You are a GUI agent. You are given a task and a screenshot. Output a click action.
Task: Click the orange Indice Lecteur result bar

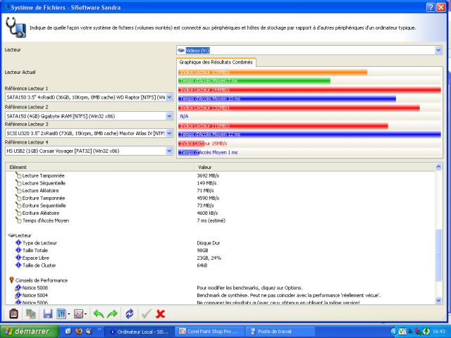tap(273, 72)
